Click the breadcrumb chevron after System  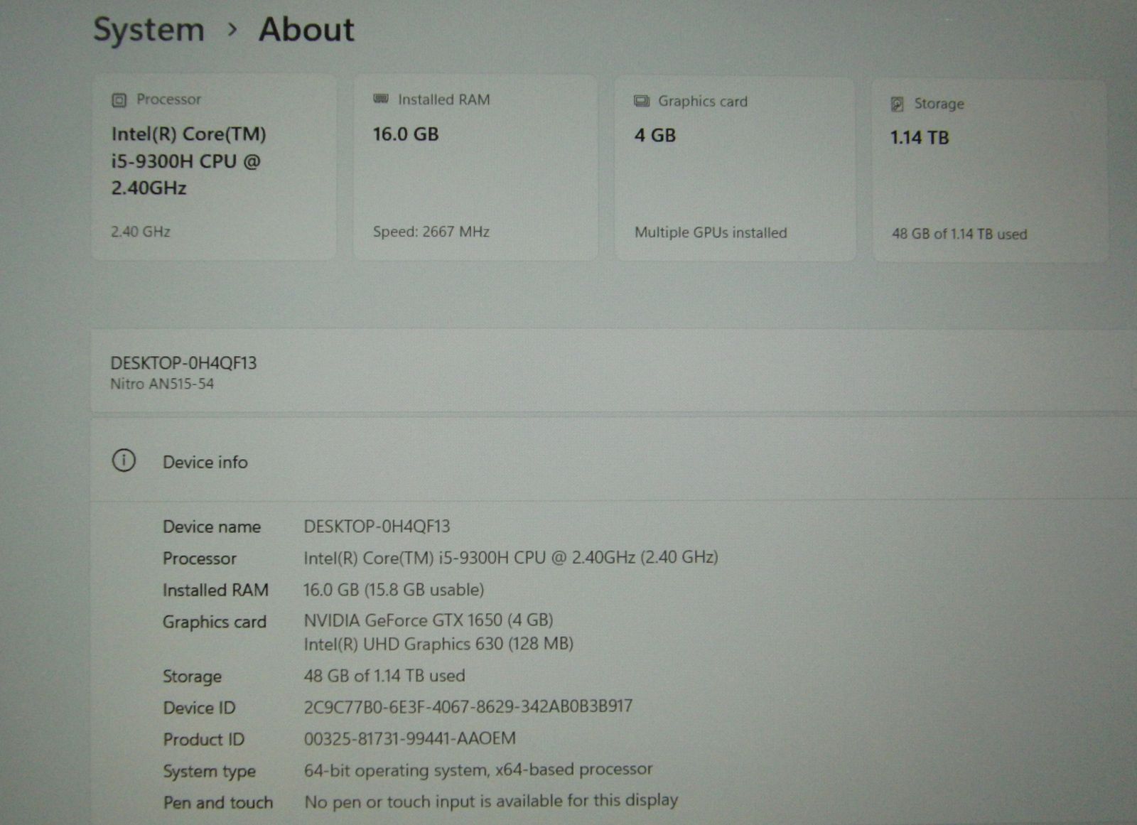coord(232,30)
